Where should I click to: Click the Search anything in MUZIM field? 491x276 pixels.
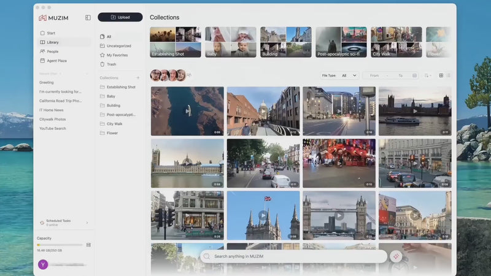[x=294, y=256]
